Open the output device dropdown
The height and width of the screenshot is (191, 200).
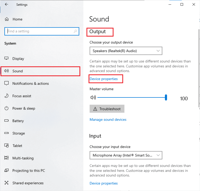(x=126, y=51)
